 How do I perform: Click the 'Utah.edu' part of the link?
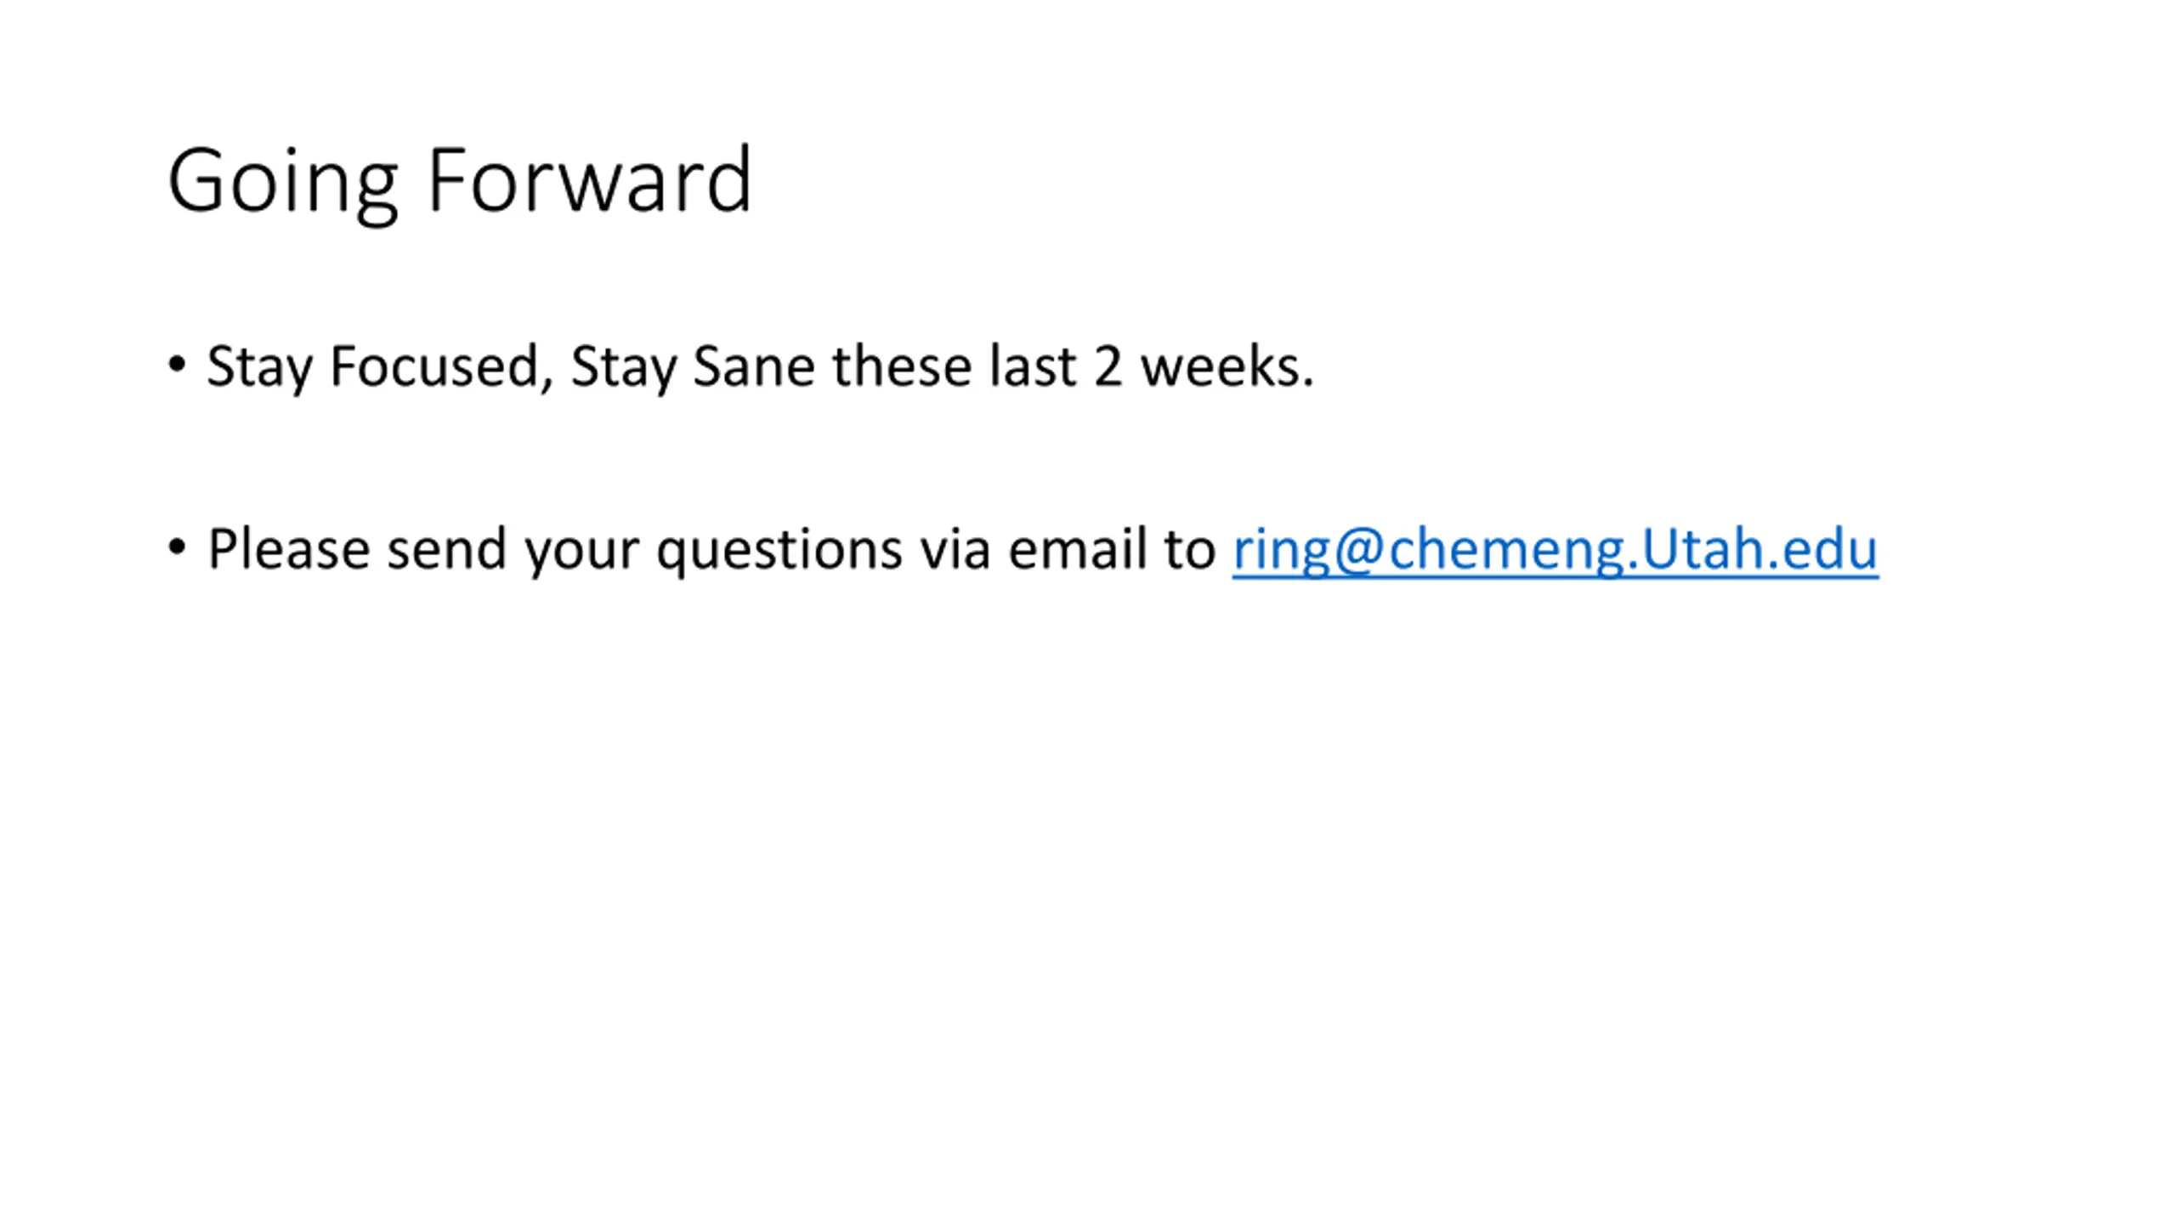click(x=1759, y=548)
